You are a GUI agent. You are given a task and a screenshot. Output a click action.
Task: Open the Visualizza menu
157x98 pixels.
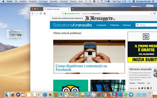33,1
